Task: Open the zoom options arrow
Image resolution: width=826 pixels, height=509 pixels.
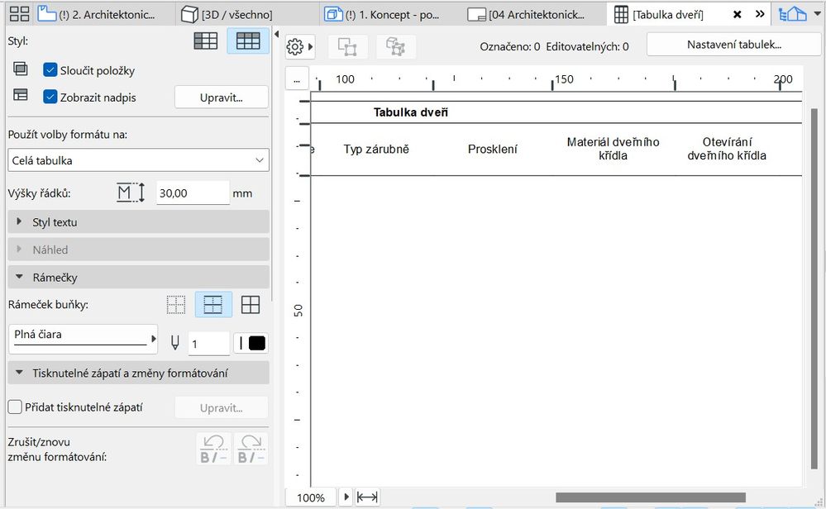Action: click(346, 497)
